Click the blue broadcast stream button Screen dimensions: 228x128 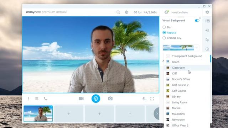coord(96,98)
